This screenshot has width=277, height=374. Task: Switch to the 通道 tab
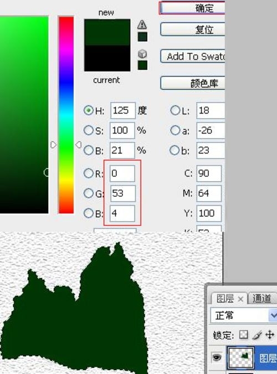[x=262, y=299]
